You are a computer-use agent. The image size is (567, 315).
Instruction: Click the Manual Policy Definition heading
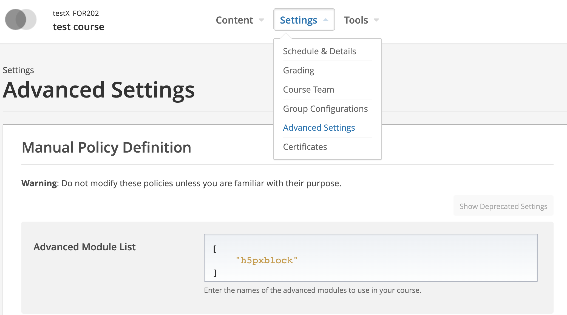pos(106,147)
